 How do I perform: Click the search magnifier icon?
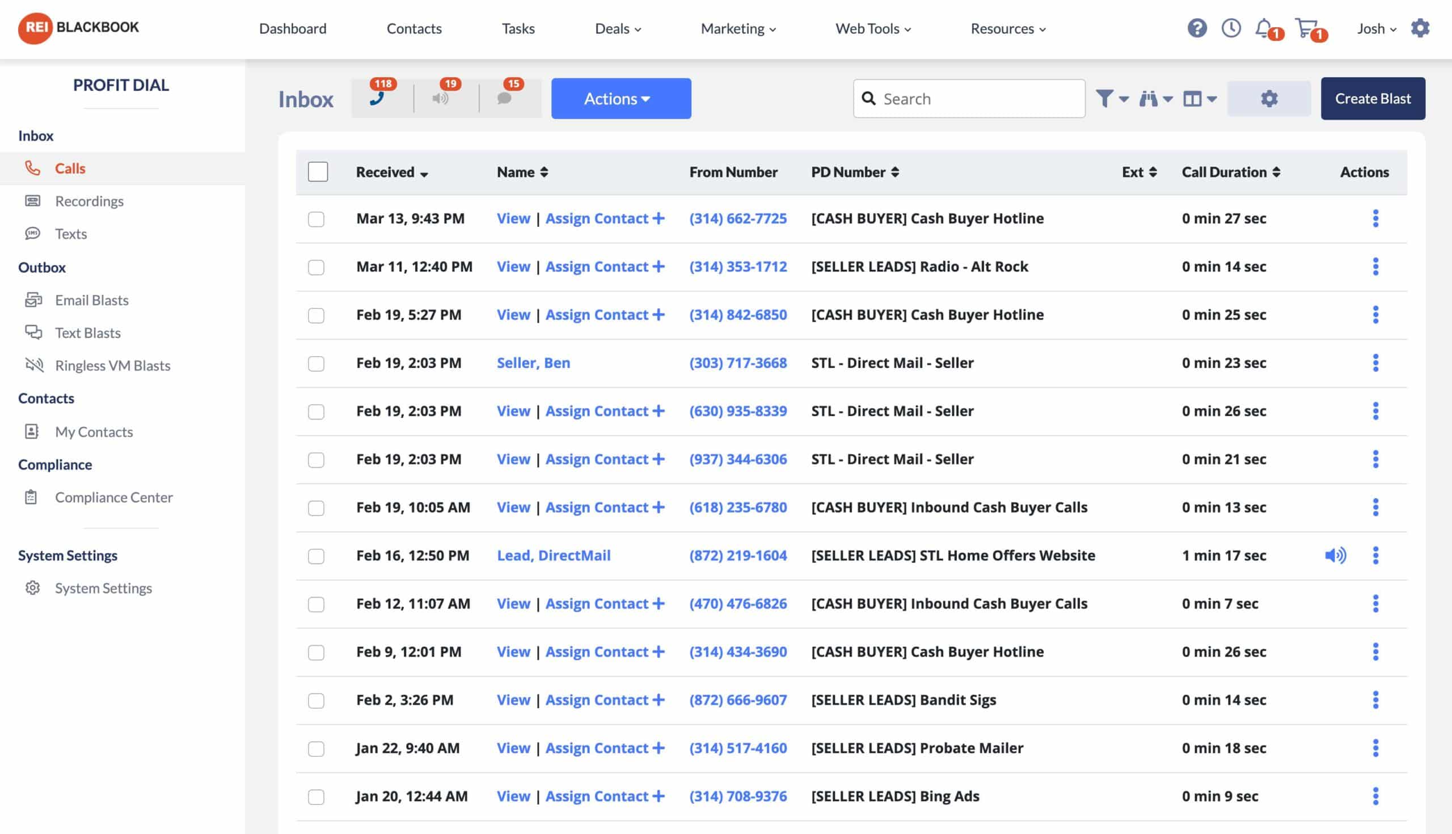click(x=869, y=99)
